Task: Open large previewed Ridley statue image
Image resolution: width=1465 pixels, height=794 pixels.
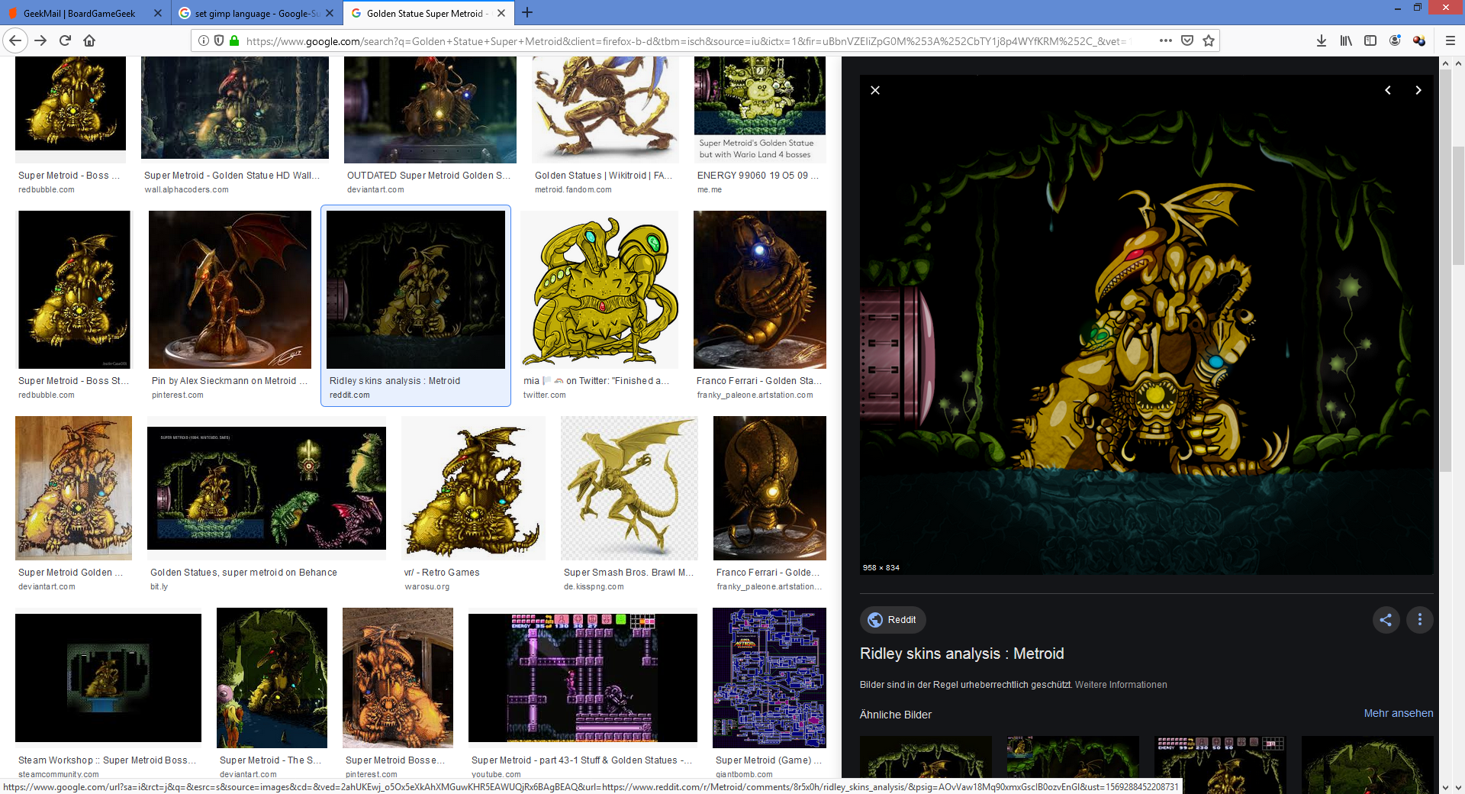Action: [x=1147, y=324]
